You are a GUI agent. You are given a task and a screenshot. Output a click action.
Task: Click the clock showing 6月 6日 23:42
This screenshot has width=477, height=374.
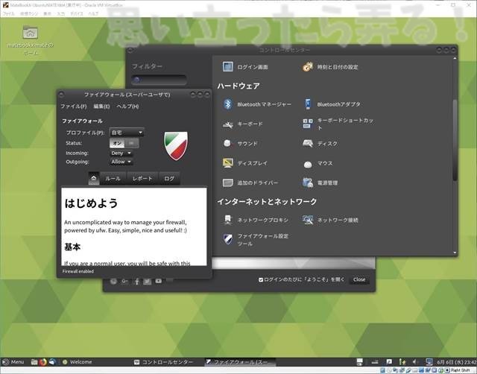point(456,362)
